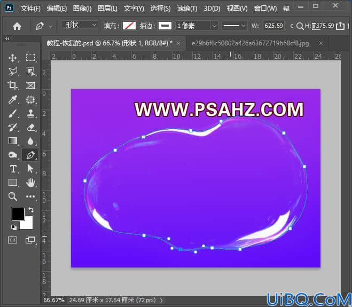This screenshot has height=307, width=352.
Task: Select the Pen tool in toolbox
Action: 30,155
